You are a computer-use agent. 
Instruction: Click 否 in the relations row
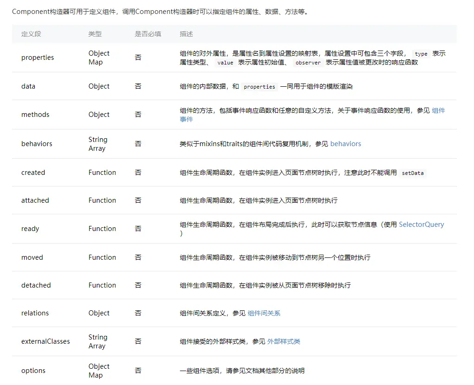tap(138, 313)
